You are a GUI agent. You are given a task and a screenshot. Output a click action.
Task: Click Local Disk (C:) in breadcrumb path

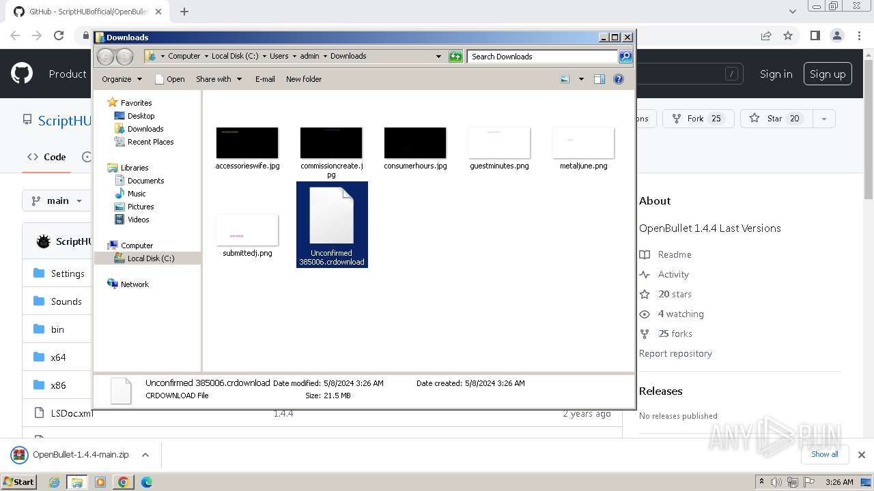[235, 56]
